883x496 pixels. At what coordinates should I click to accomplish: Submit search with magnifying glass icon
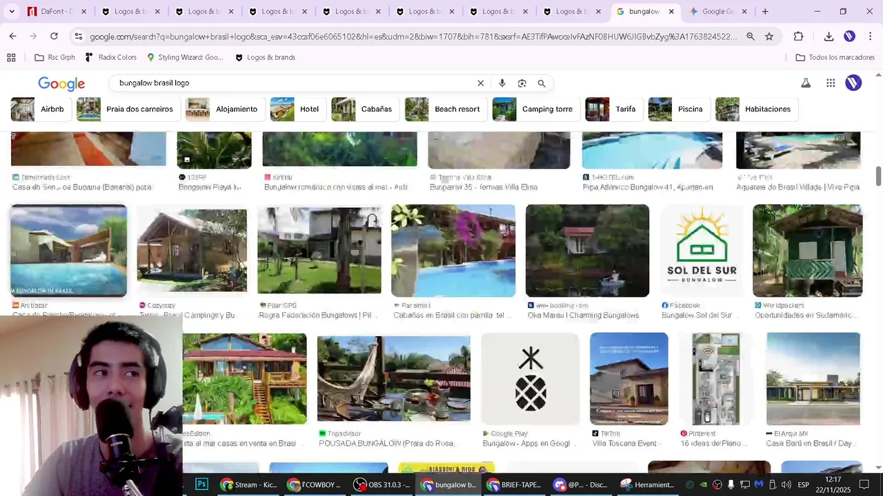click(542, 83)
